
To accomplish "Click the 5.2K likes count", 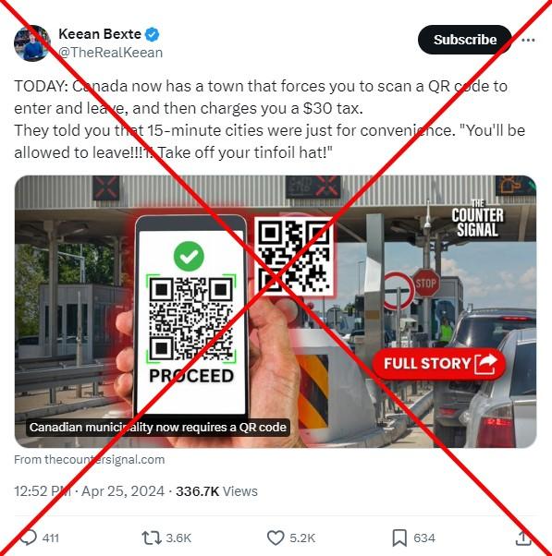I will click(x=302, y=538).
